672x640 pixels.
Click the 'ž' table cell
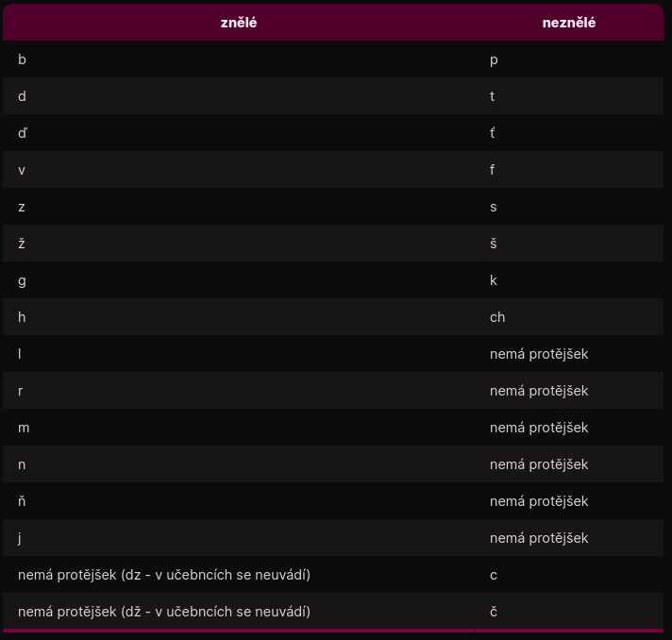pyautogui.click(x=239, y=244)
